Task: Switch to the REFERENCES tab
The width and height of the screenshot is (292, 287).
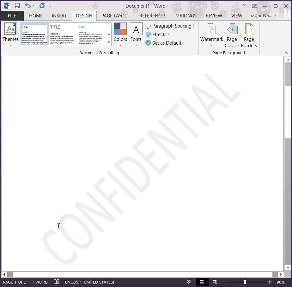Action: pyautogui.click(x=153, y=16)
